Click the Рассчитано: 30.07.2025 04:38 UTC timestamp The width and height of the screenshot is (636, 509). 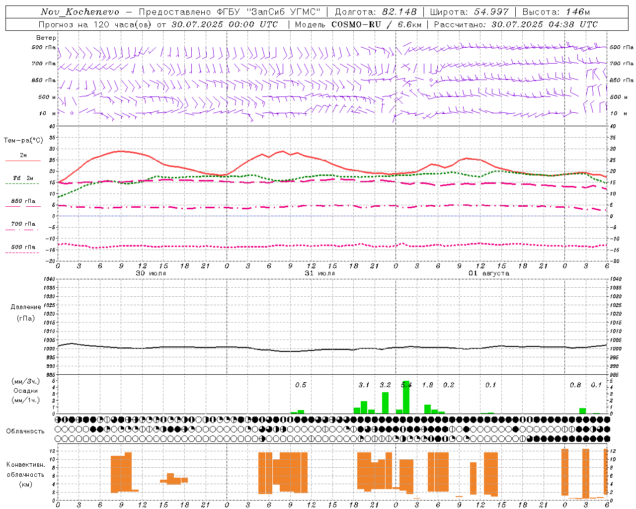[516, 24]
